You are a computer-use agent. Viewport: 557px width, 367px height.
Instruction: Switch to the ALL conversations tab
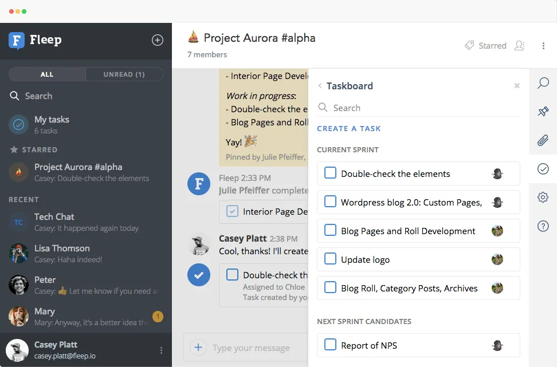[x=47, y=74]
